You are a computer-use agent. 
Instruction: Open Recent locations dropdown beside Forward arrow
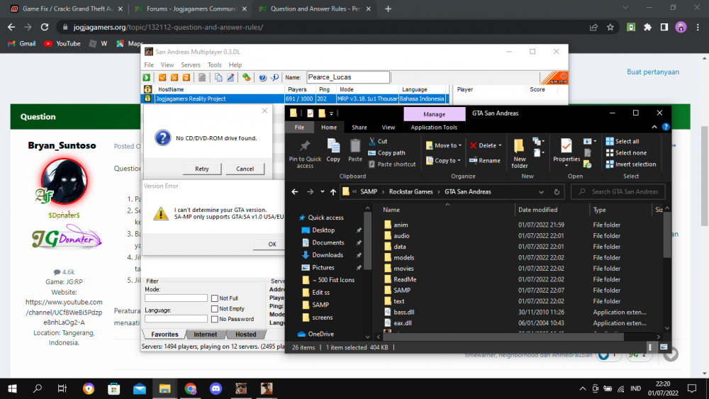pyautogui.click(x=323, y=191)
